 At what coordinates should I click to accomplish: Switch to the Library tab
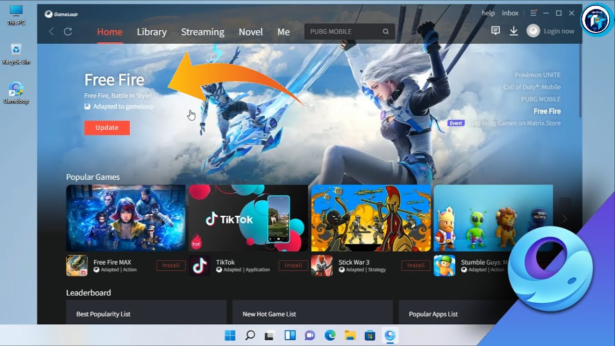pyautogui.click(x=151, y=32)
